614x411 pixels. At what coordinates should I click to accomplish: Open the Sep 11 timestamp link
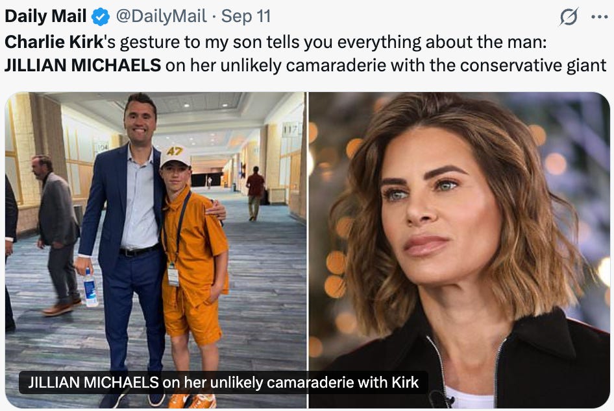(246, 16)
